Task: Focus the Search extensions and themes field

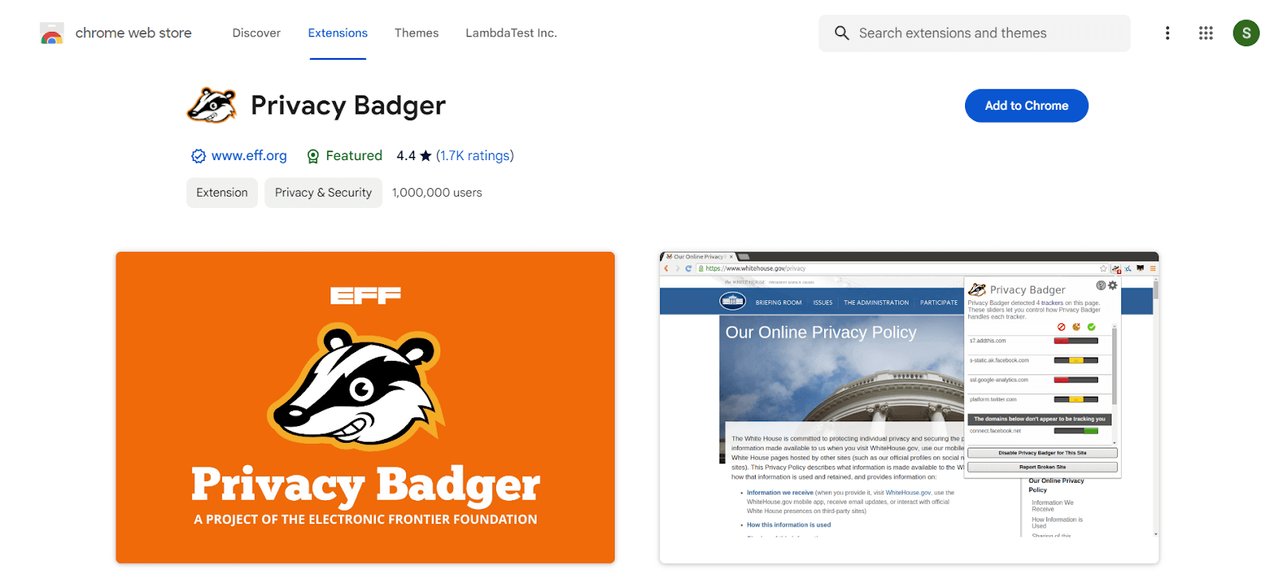Action: click(975, 33)
